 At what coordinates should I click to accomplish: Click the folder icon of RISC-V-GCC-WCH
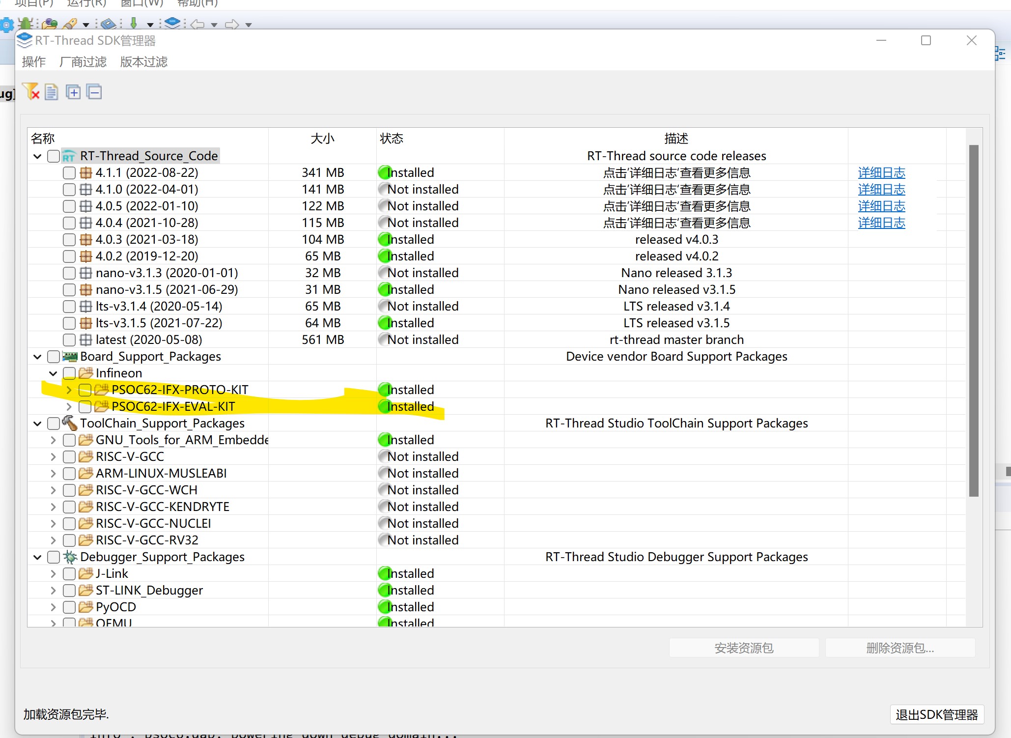(85, 490)
